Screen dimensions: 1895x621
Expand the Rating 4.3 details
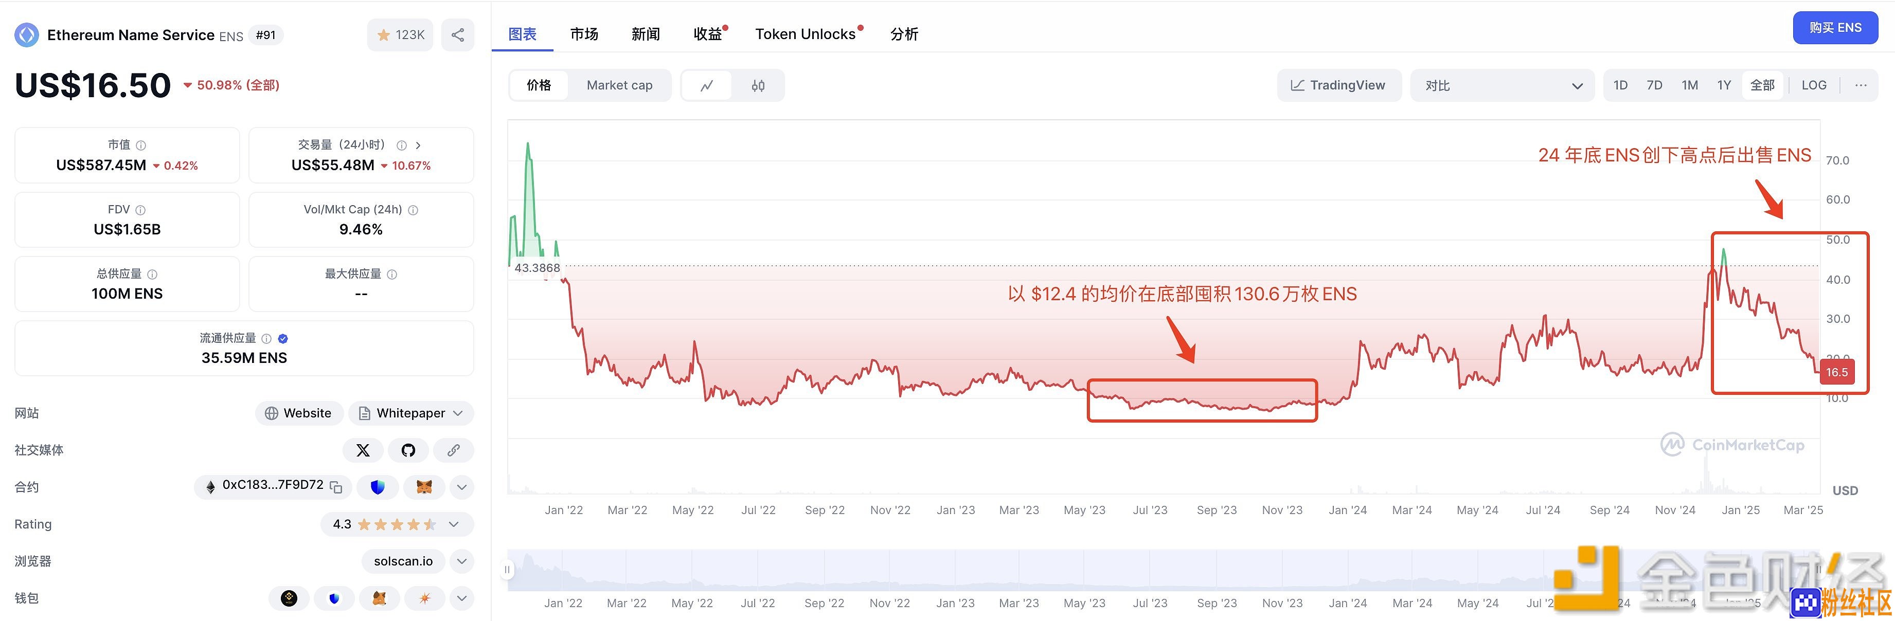pyautogui.click(x=397, y=524)
